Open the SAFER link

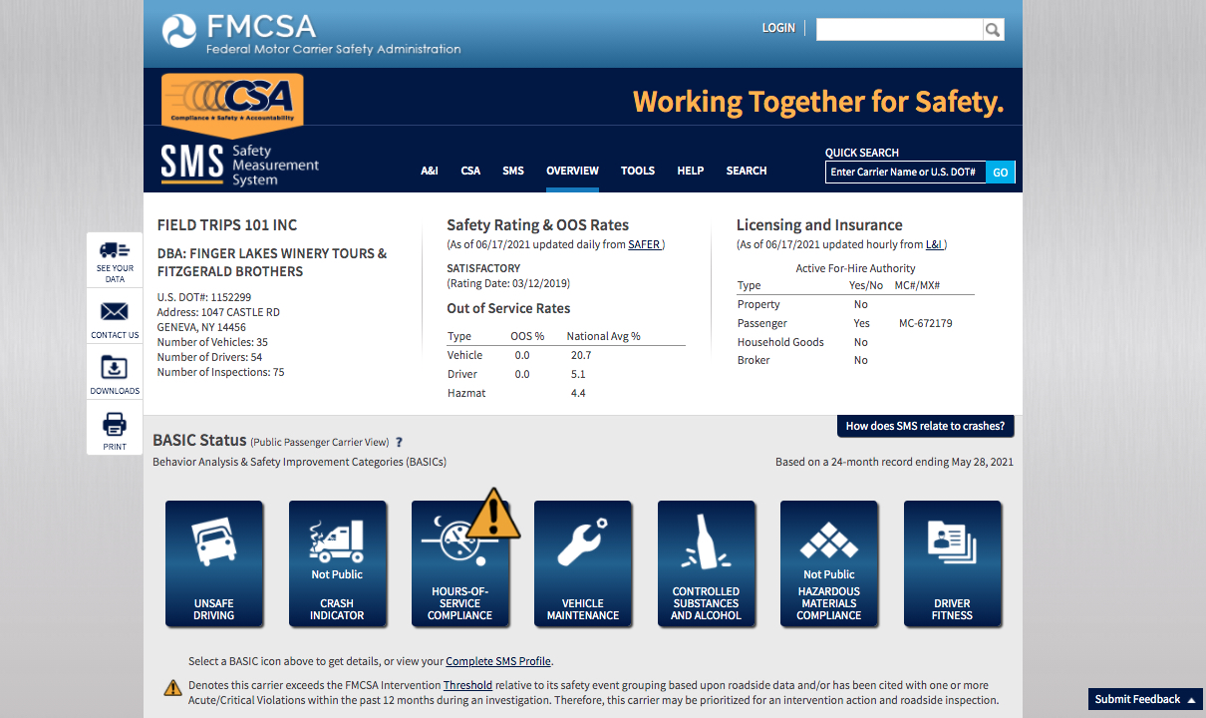pyautogui.click(x=644, y=244)
